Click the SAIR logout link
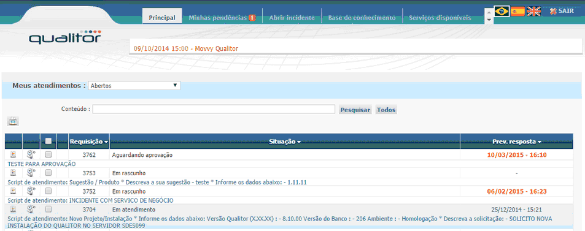 pyautogui.click(x=562, y=11)
